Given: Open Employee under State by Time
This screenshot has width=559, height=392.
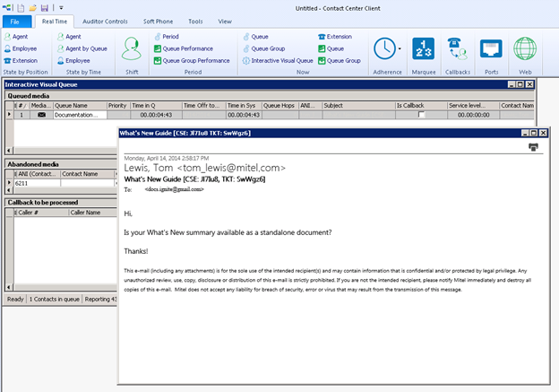Looking at the screenshot, I should pos(73,61).
